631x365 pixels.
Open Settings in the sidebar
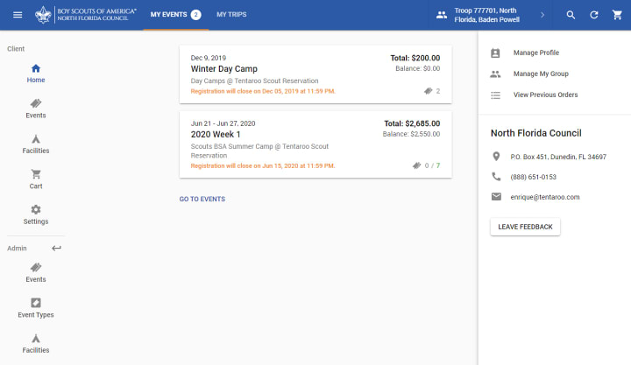click(x=36, y=215)
